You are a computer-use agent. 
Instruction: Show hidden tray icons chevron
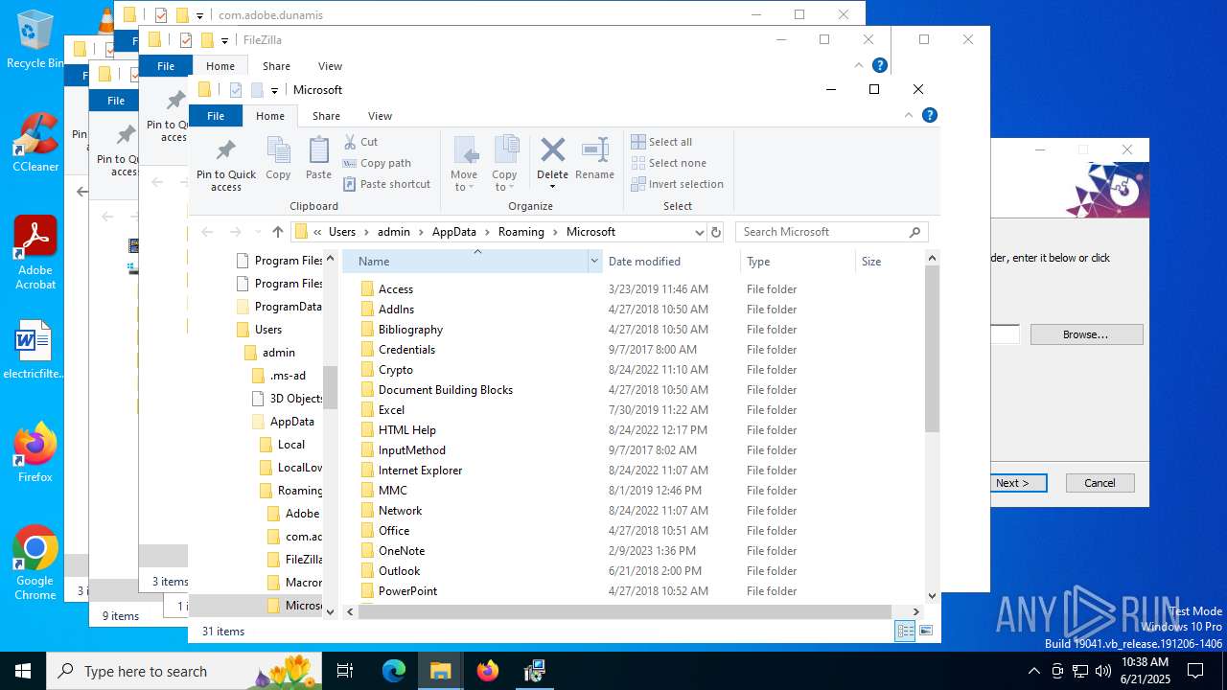coord(1033,671)
